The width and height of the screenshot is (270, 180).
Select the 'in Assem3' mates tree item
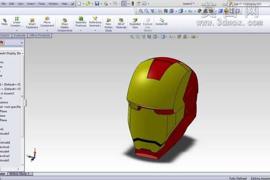(7, 94)
